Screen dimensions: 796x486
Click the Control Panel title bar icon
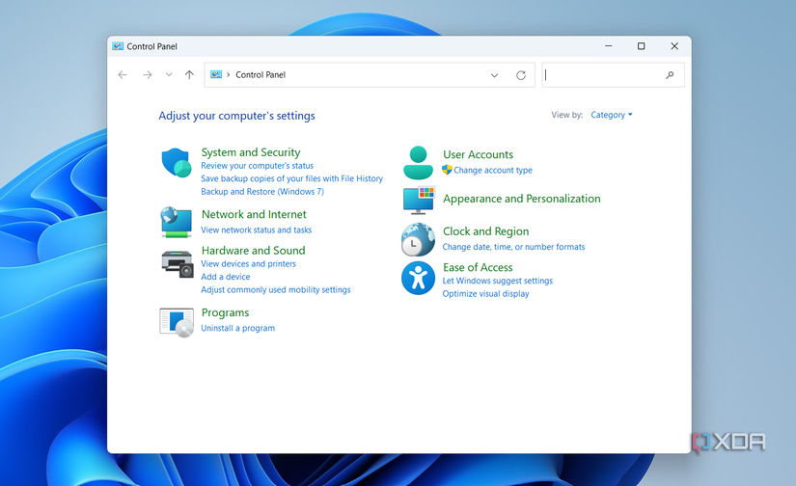118,46
